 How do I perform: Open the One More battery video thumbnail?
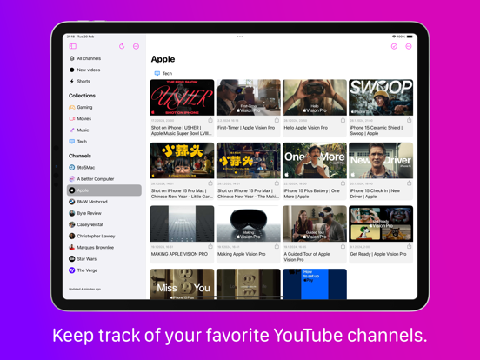tap(315, 160)
